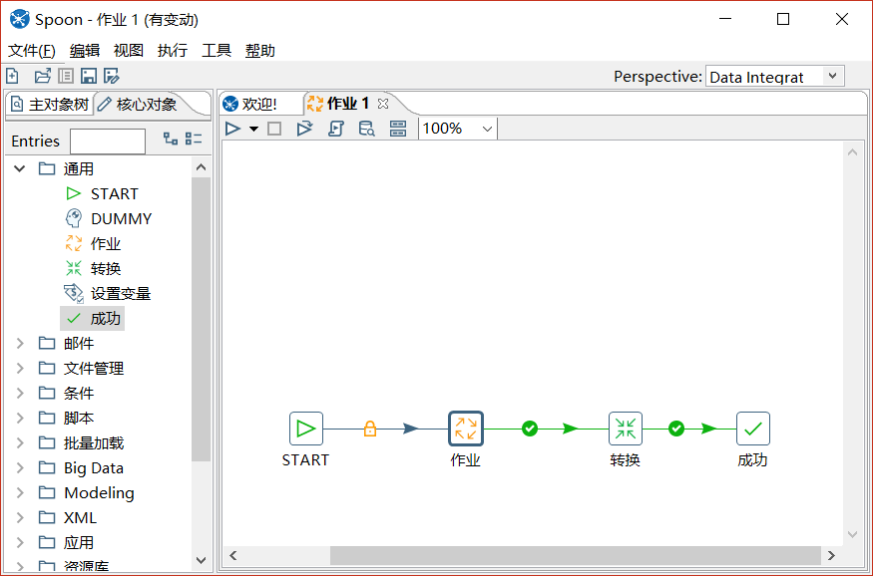Open the 执行 menu
The width and height of the screenshot is (873, 576).
pos(173,51)
